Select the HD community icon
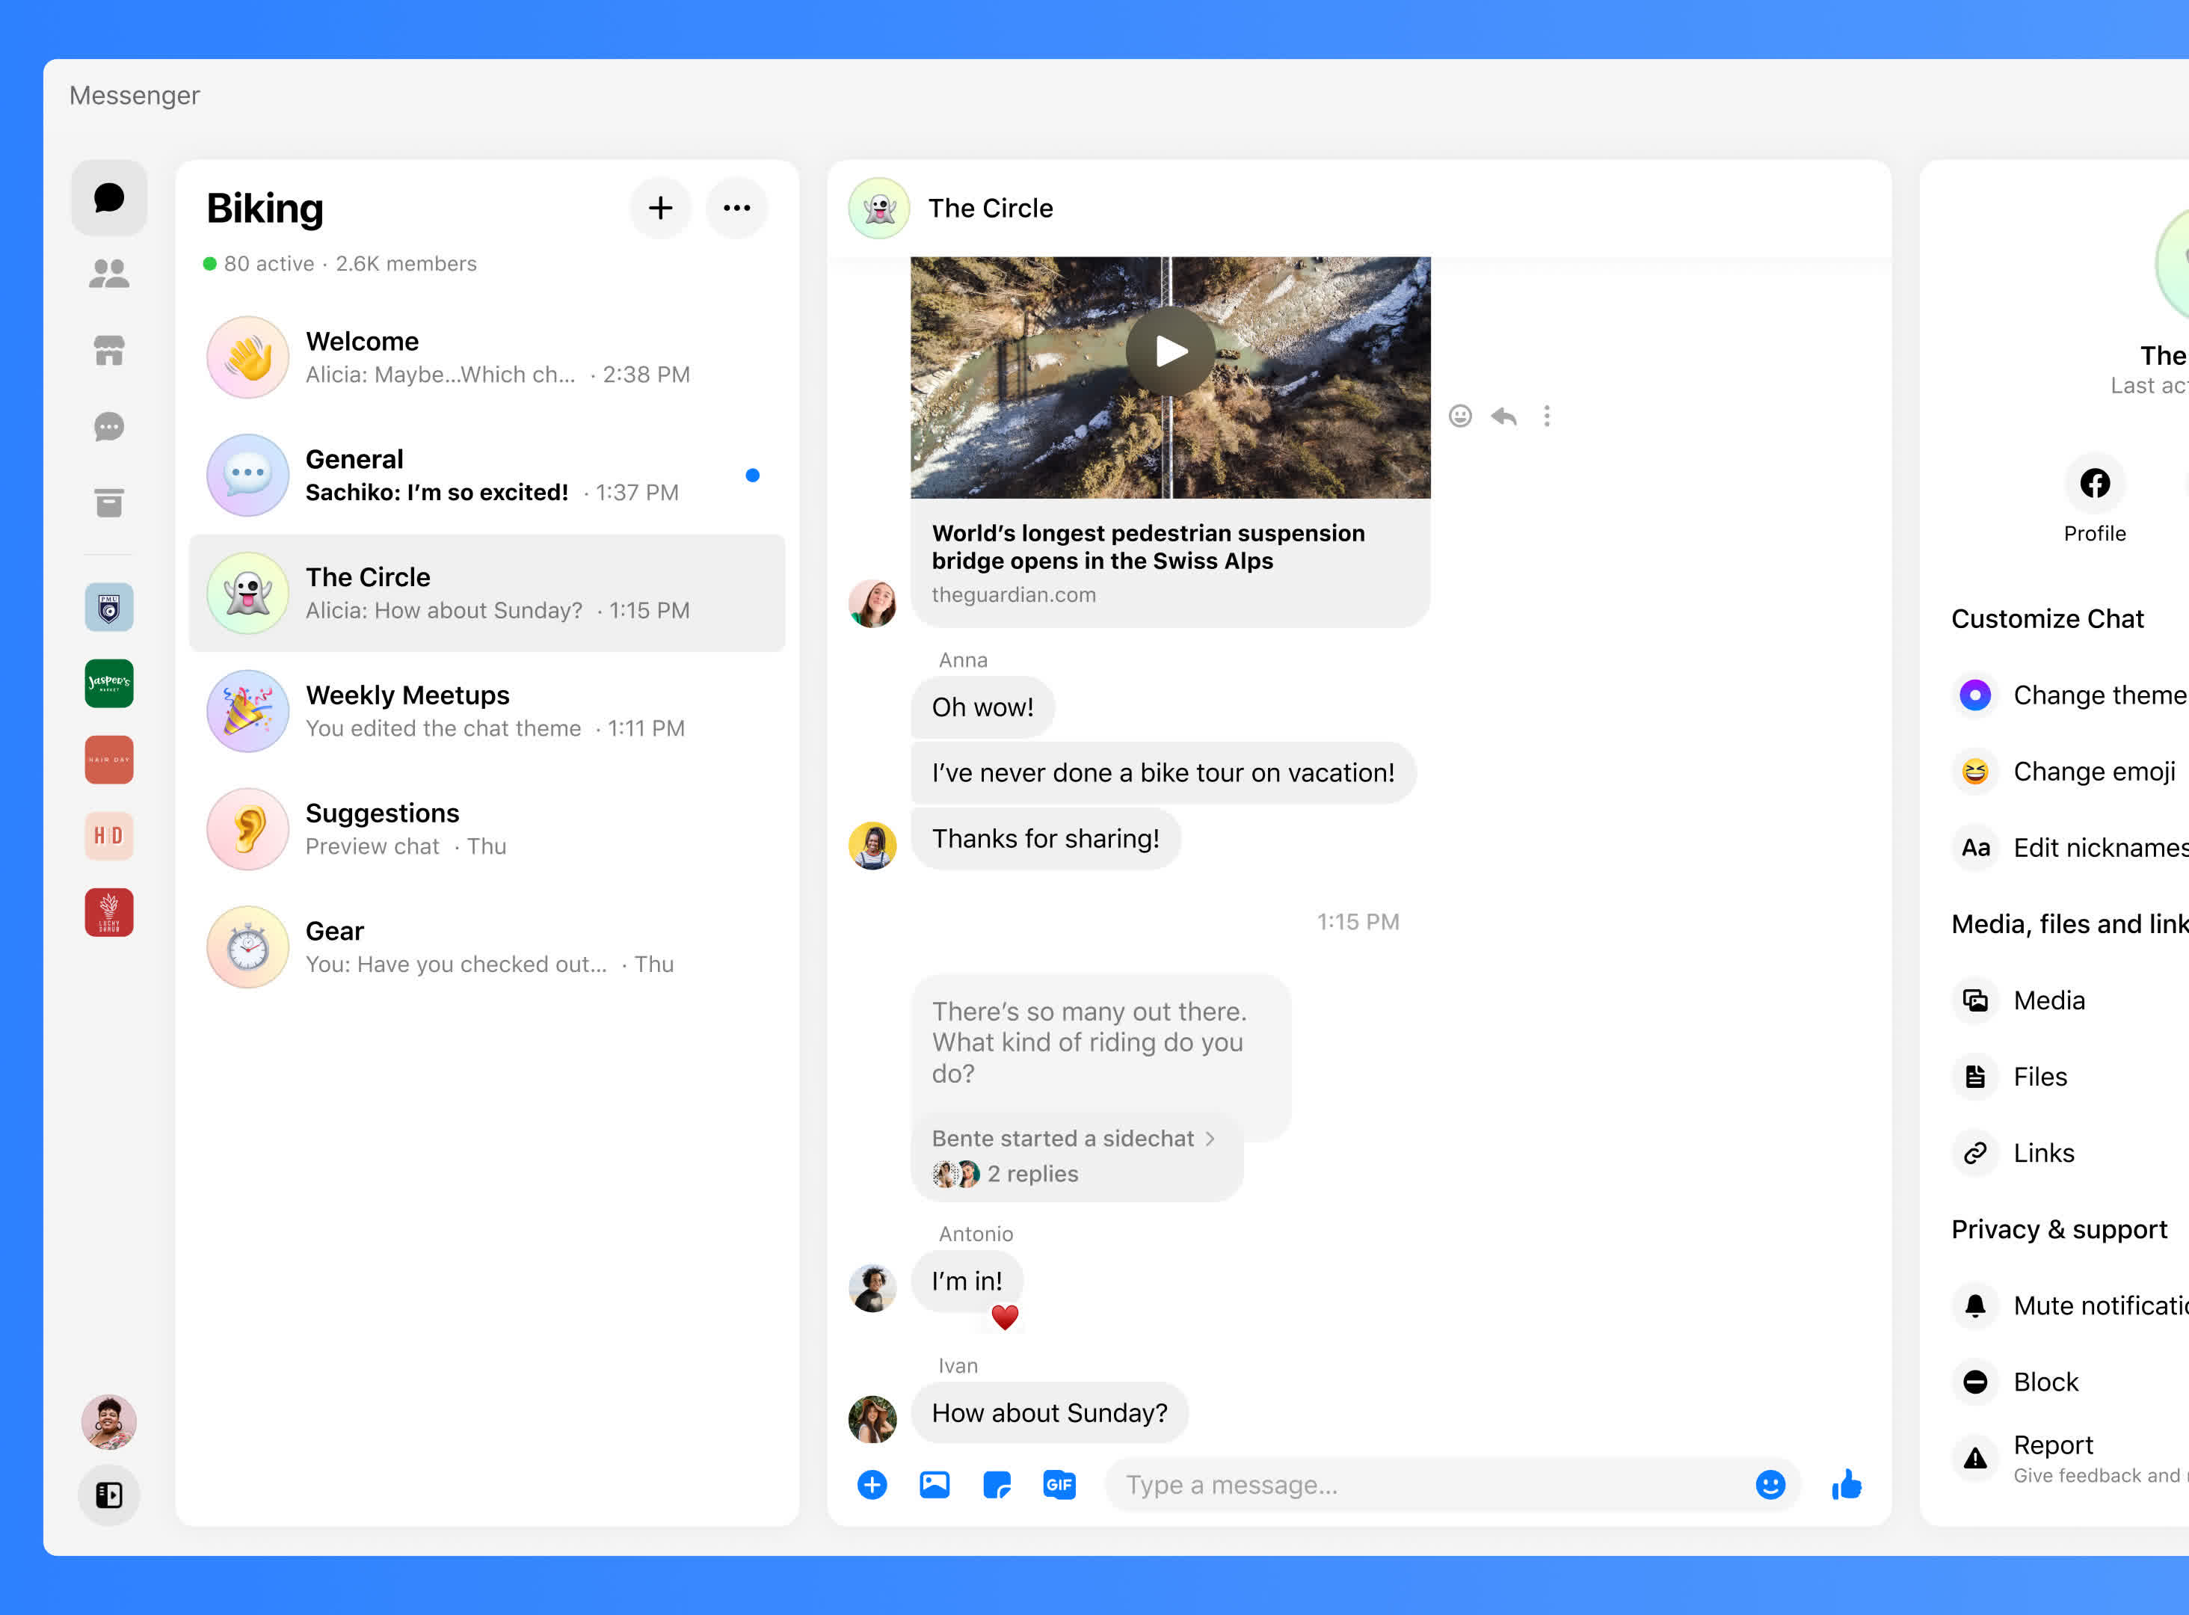 [109, 836]
